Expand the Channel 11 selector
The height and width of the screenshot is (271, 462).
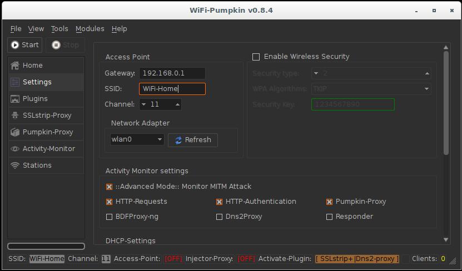[x=160, y=104]
